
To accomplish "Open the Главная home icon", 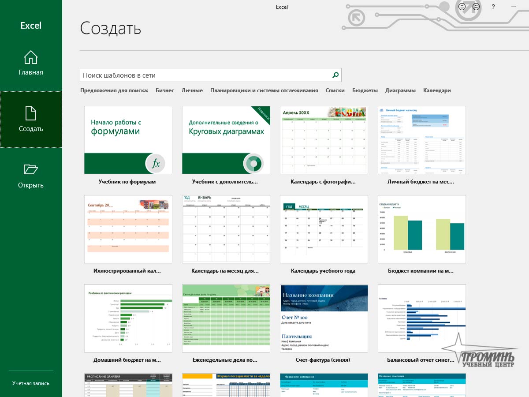I will (x=30, y=57).
